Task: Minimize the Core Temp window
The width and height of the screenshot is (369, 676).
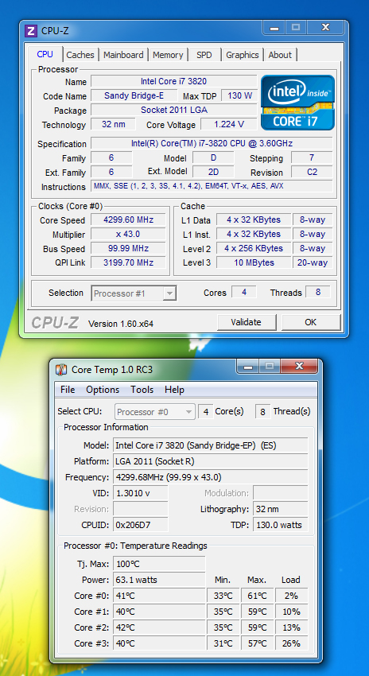Action: tap(247, 367)
